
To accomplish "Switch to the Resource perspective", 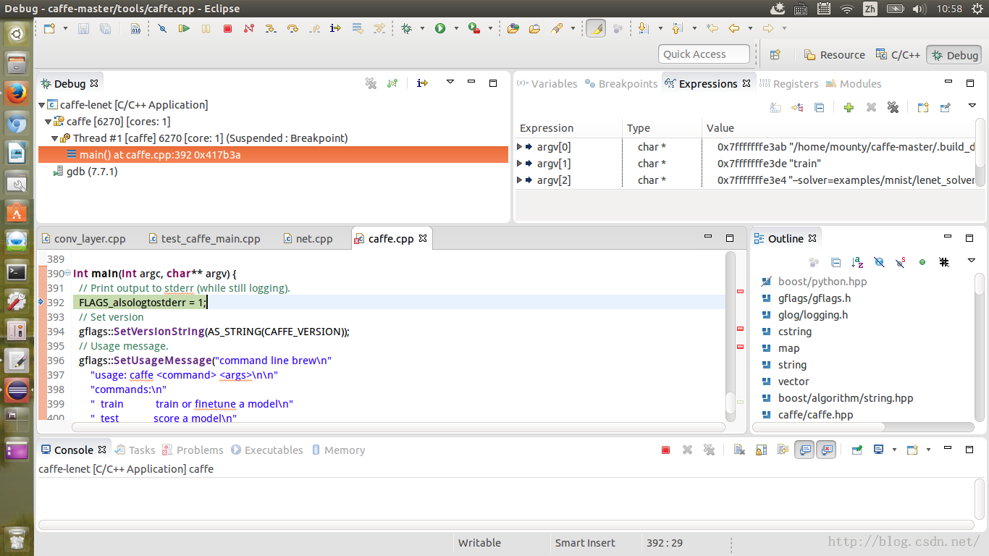I will pyautogui.click(x=834, y=54).
